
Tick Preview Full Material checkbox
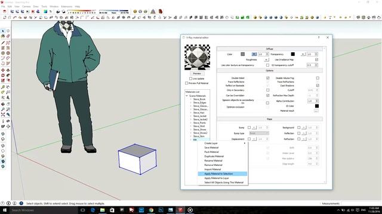[186, 83]
